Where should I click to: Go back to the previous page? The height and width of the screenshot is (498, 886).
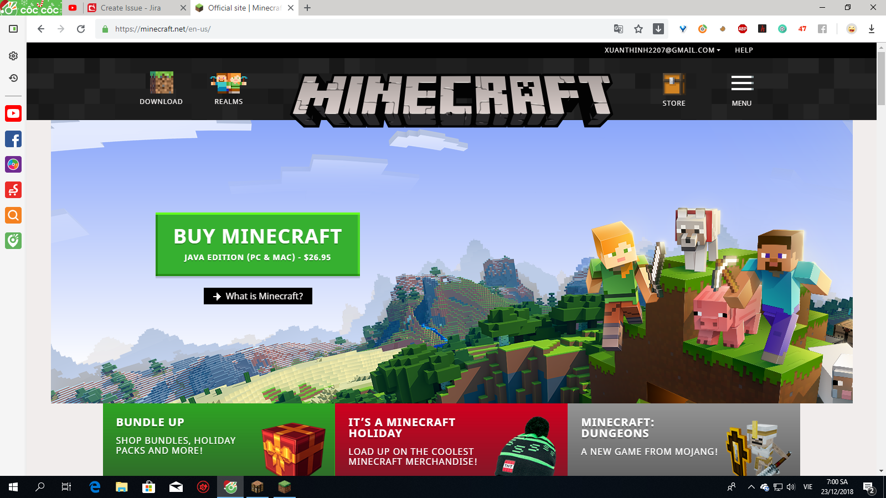[x=40, y=29]
